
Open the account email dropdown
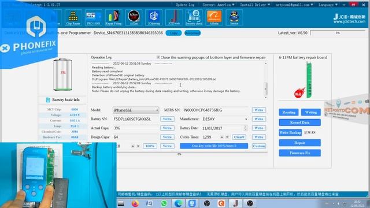[294, 5]
